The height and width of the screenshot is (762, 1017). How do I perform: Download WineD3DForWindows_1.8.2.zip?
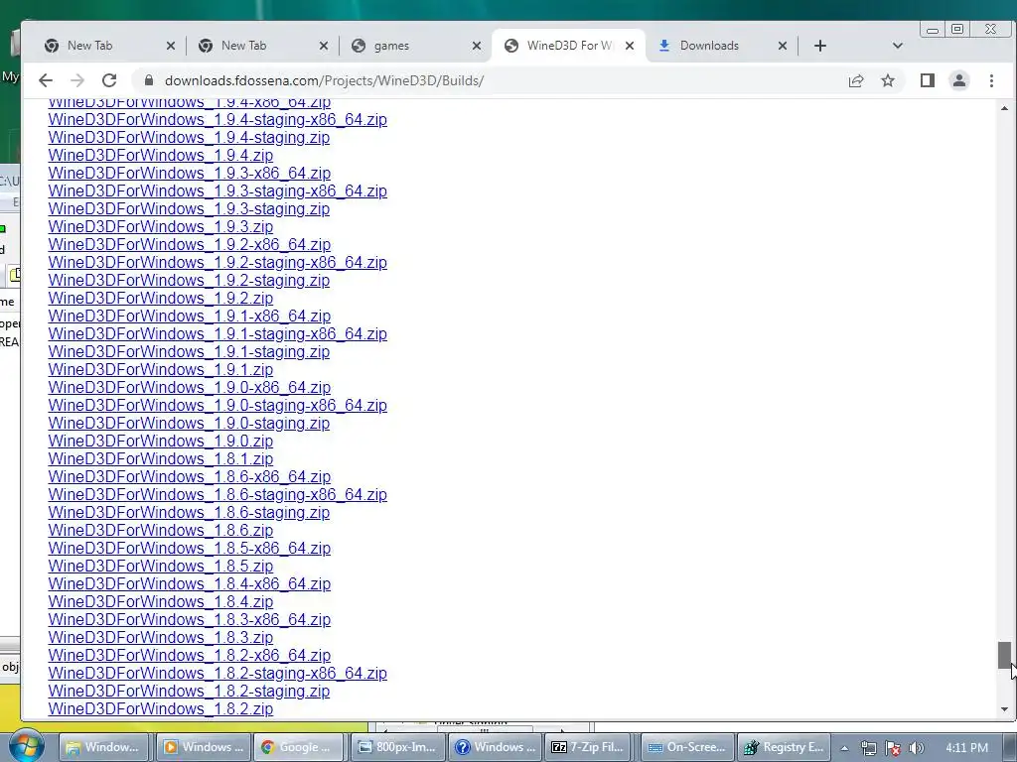pos(160,708)
